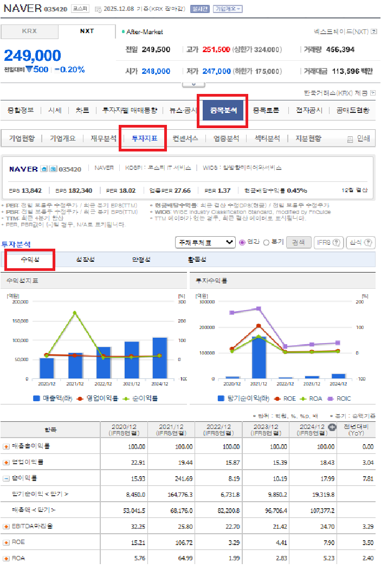The height and width of the screenshot is (569, 381).
Task: Click the second small icon before code 035420
Action: [53, 169]
